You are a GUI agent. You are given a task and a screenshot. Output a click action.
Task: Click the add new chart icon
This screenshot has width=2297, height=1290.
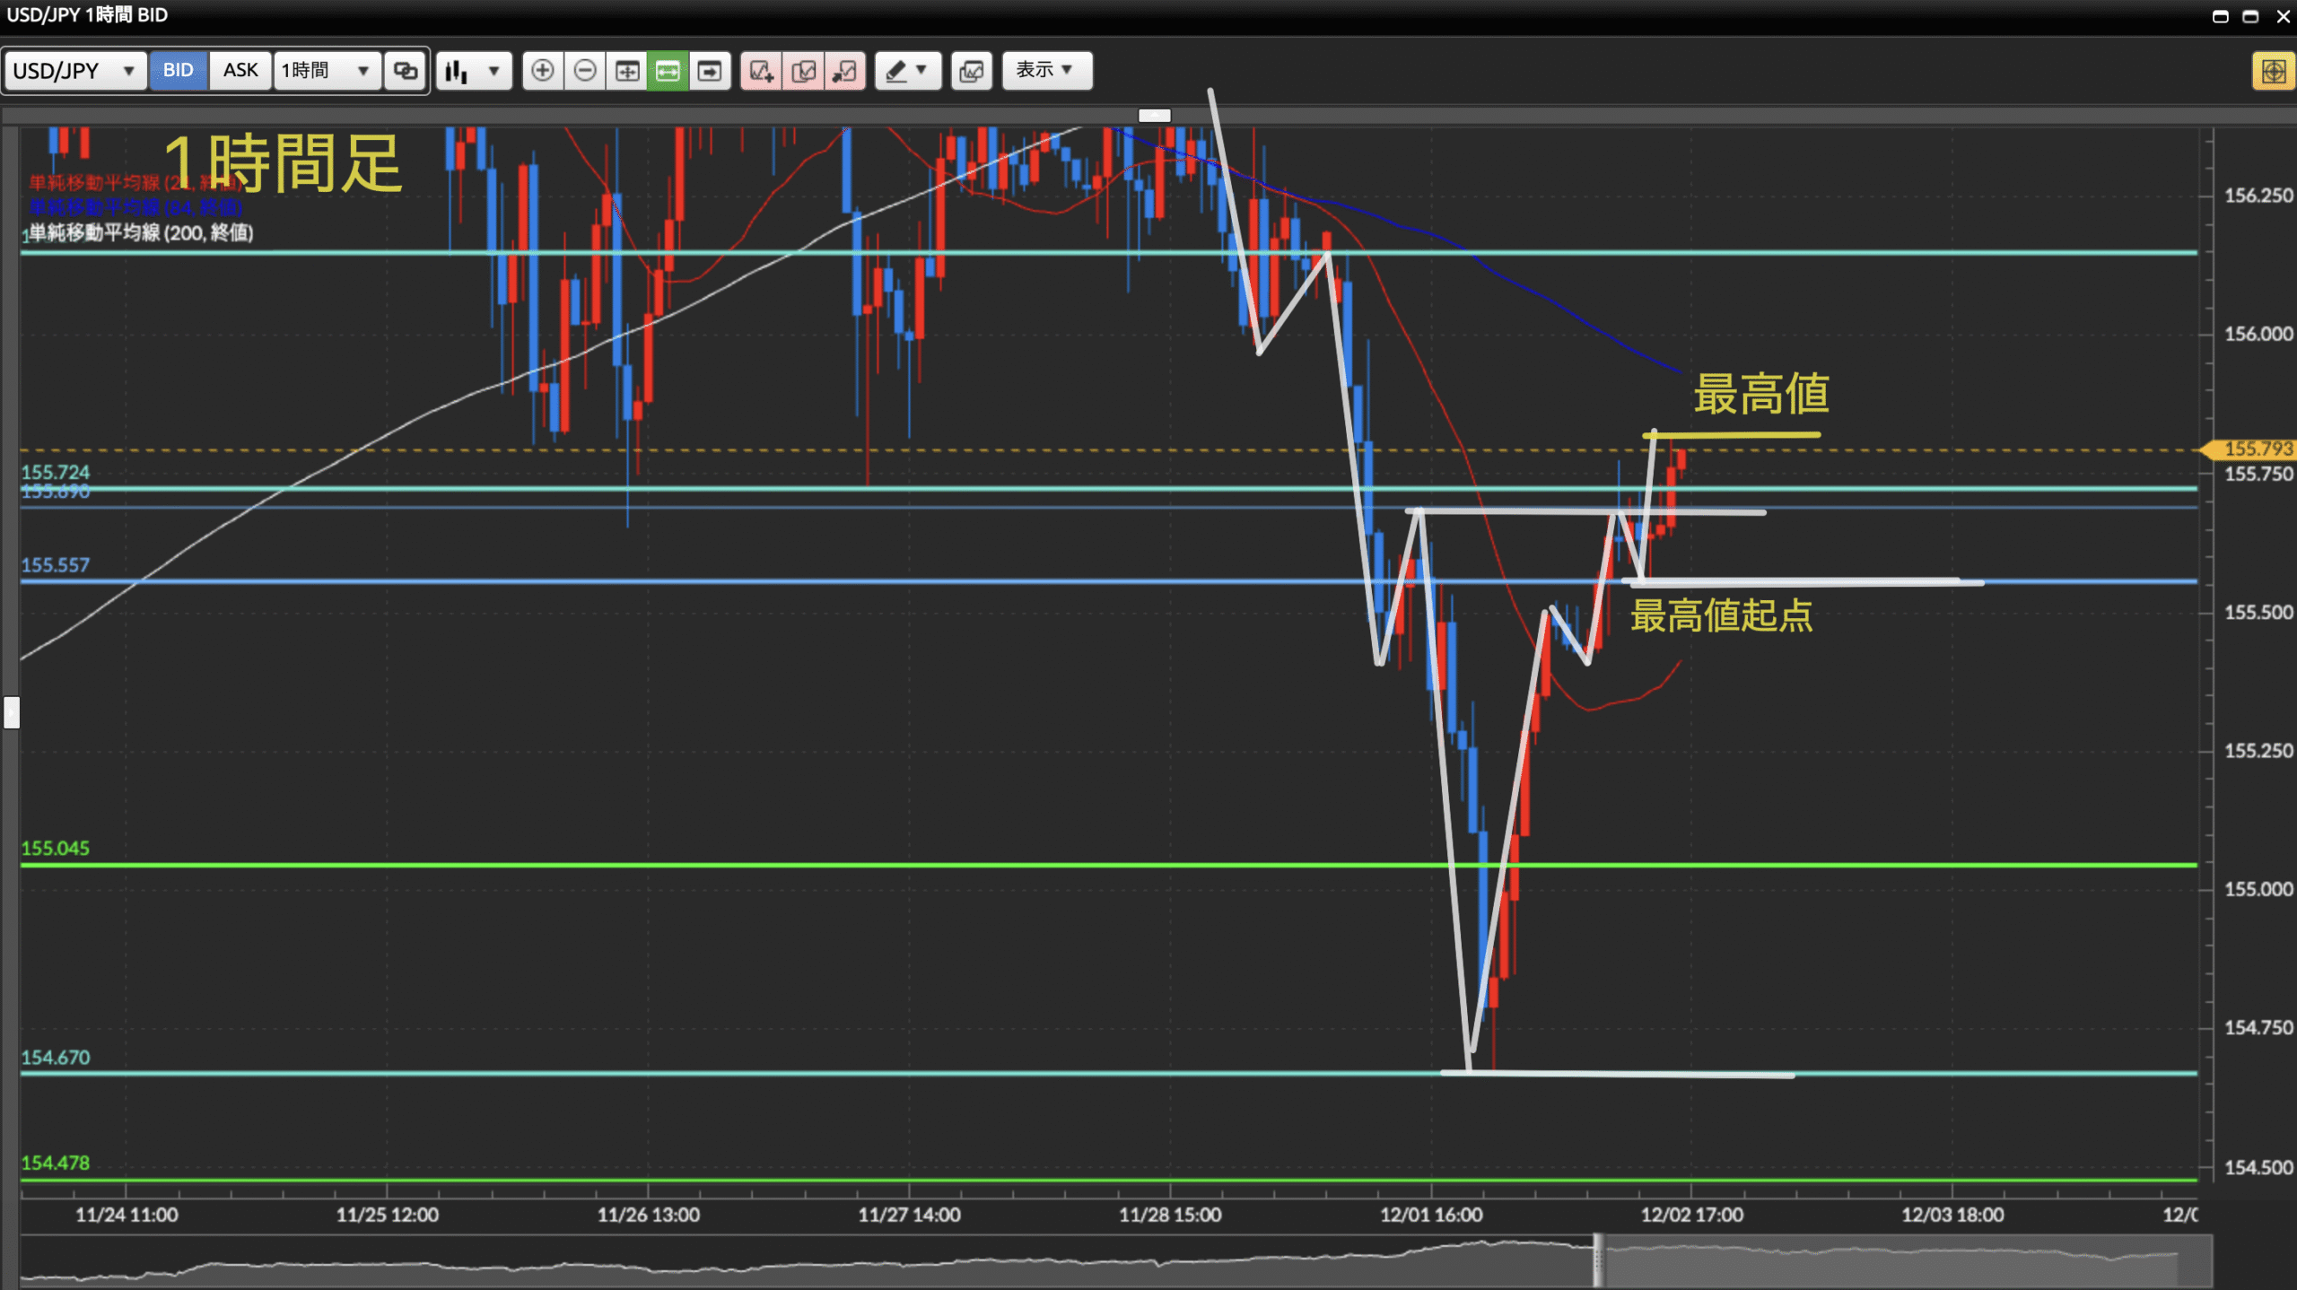761,70
